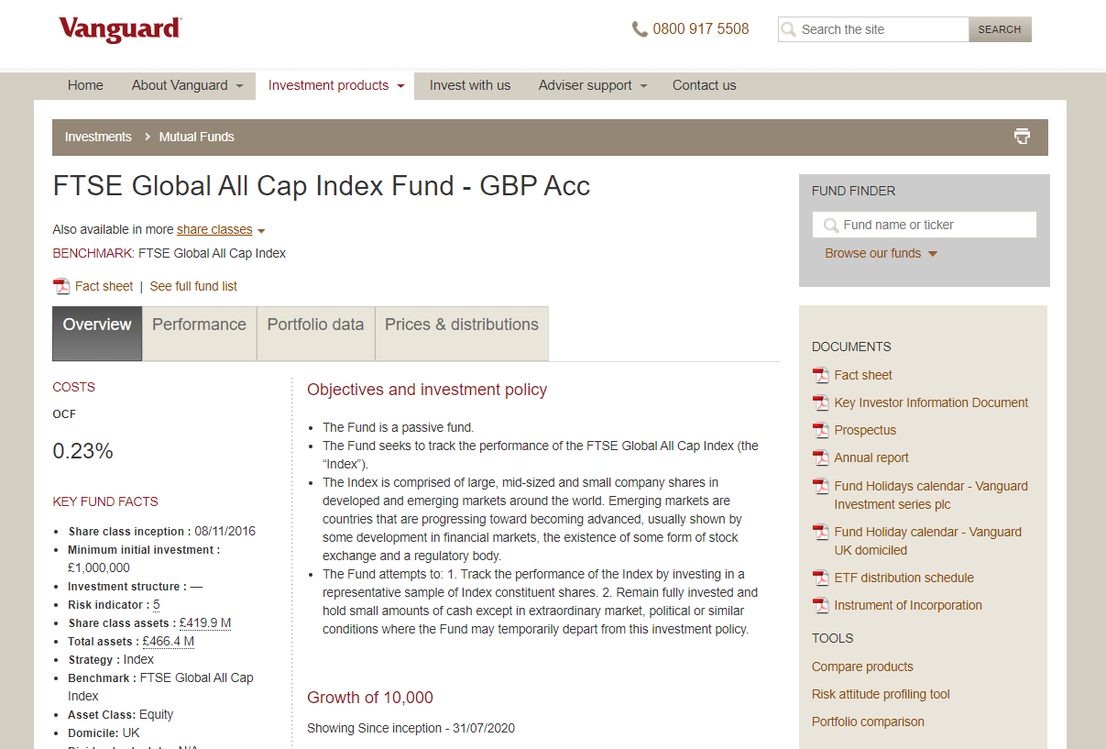Click the phone icon beside 0800 917 5508
The width and height of the screenshot is (1106, 749).
coord(640,29)
